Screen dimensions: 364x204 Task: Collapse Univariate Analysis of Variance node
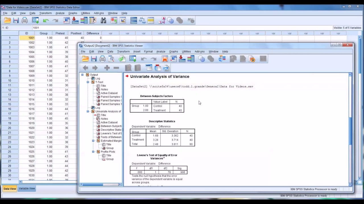point(88,111)
